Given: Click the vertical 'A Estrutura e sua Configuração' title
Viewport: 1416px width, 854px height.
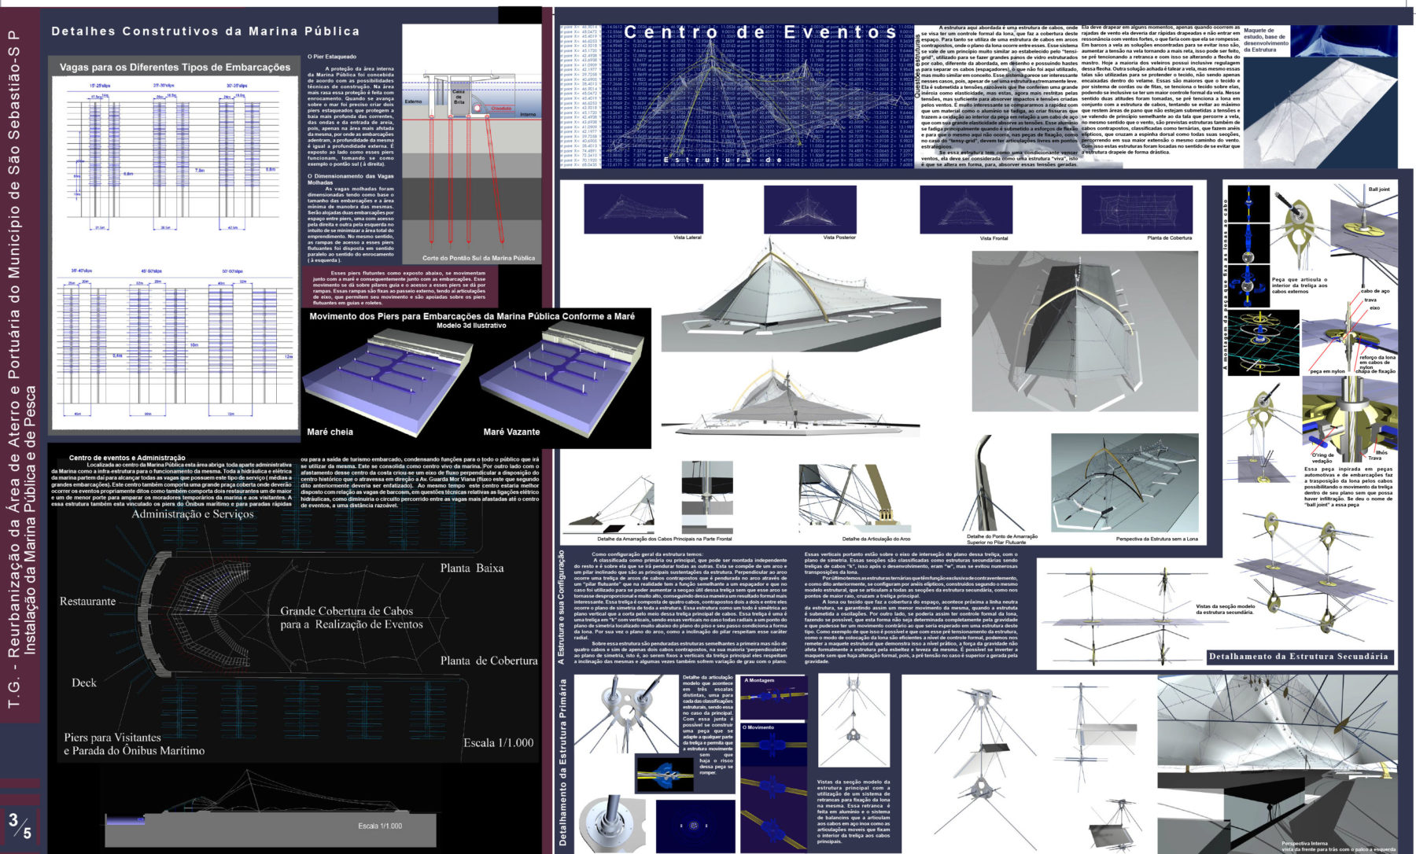Looking at the screenshot, I should click(562, 607).
